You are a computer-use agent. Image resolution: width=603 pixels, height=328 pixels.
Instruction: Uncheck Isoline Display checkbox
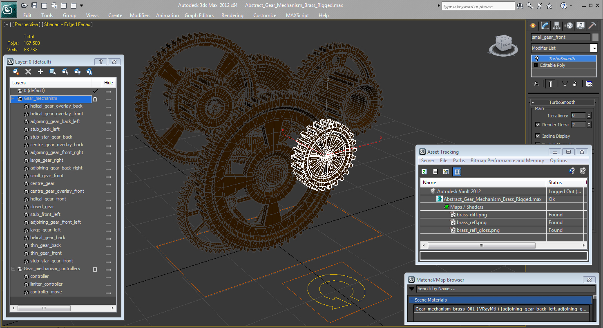tap(538, 136)
